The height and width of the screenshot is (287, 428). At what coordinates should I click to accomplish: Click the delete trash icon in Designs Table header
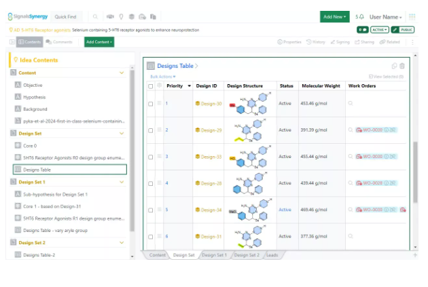point(402,66)
